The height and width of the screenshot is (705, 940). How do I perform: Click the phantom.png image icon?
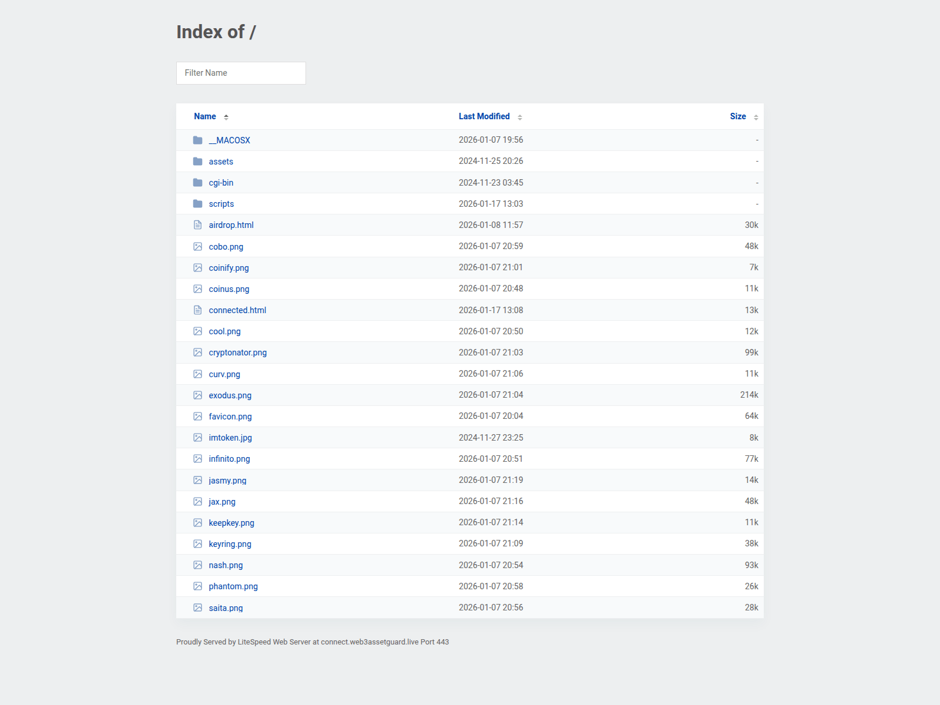(198, 586)
